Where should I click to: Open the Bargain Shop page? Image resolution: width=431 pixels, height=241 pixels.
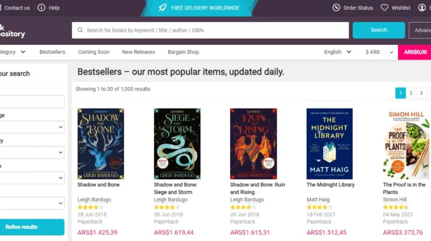[x=183, y=52]
